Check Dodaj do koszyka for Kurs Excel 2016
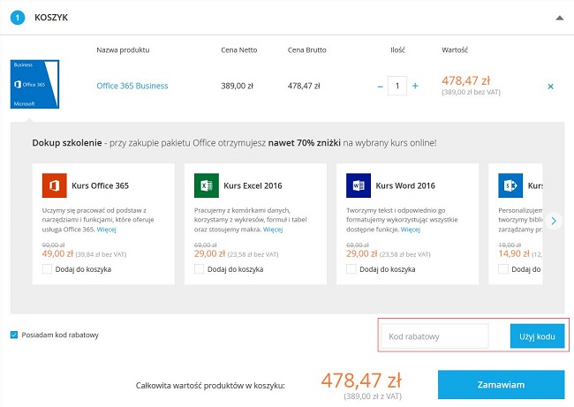 200,268
